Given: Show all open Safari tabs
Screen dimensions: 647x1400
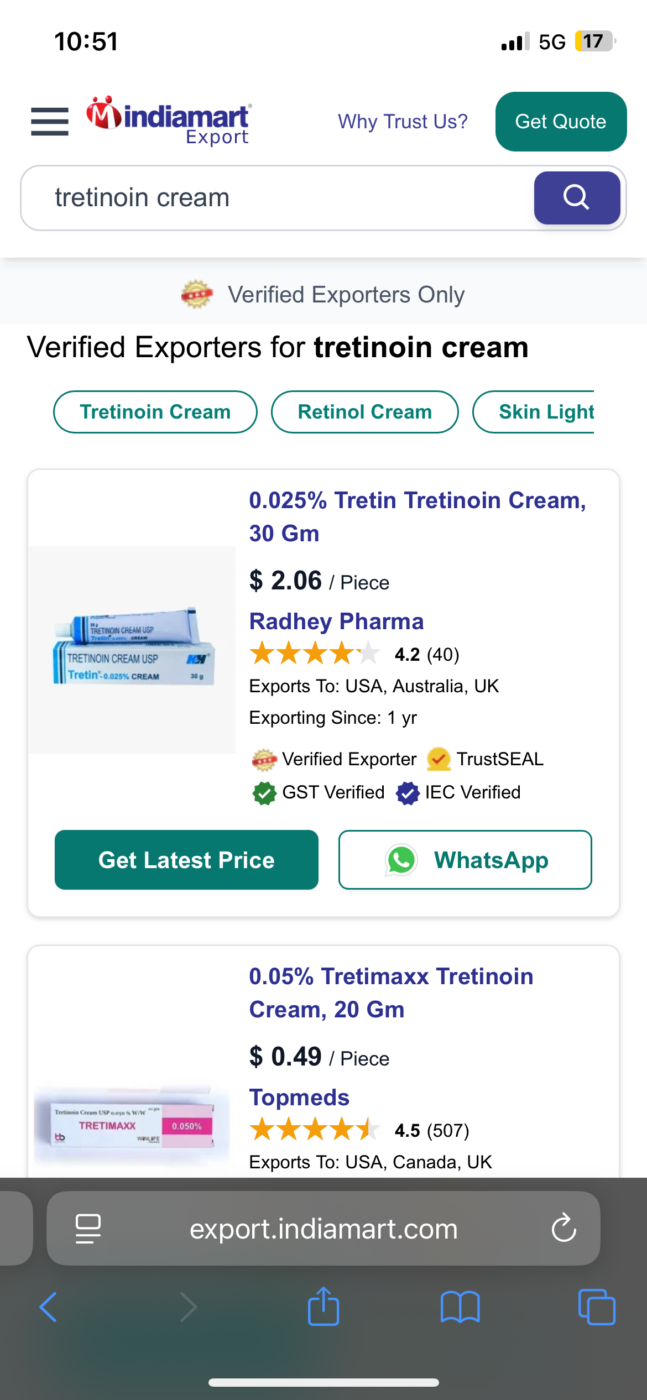Looking at the screenshot, I should point(596,1307).
